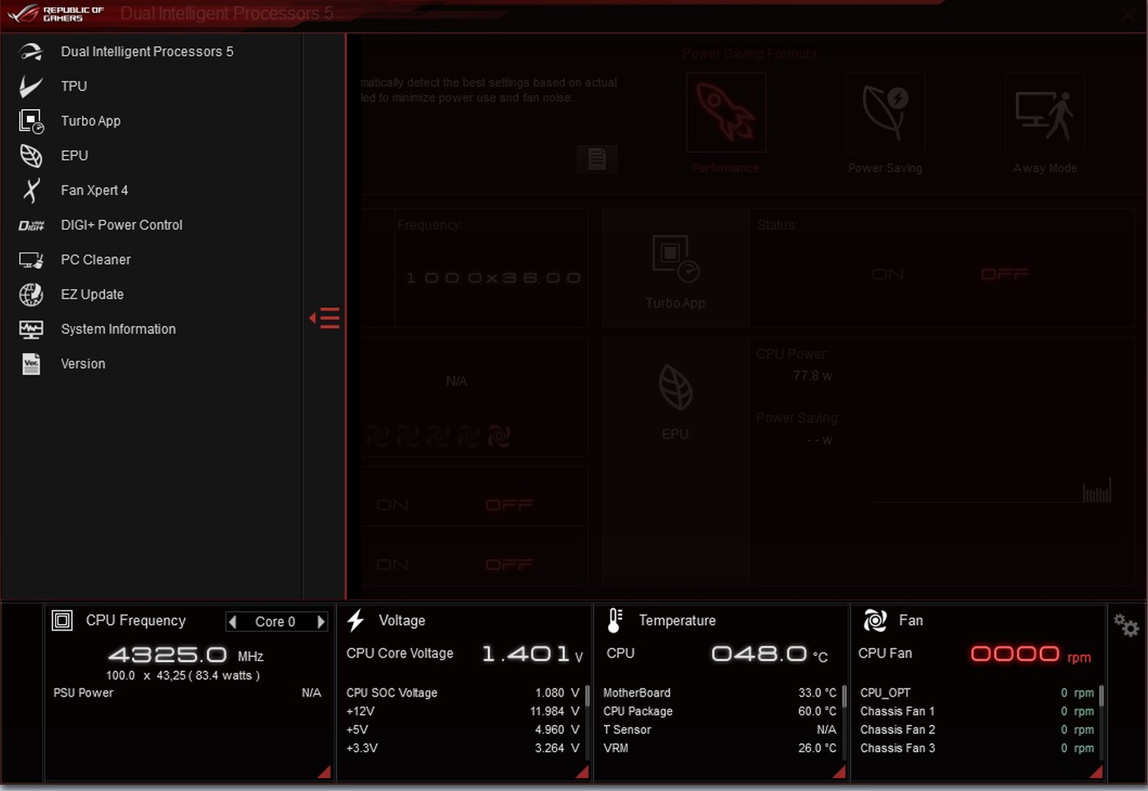Turn Turbo App status ON
The height and width of the screenshot is (791, 1148).
887,274
